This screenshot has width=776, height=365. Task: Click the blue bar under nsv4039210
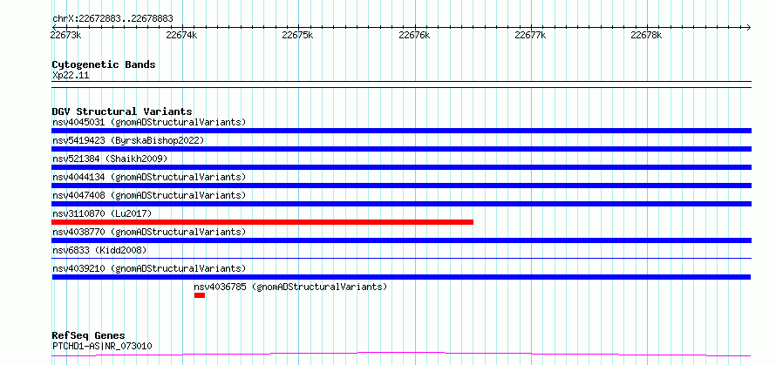(x=401, y=277)
